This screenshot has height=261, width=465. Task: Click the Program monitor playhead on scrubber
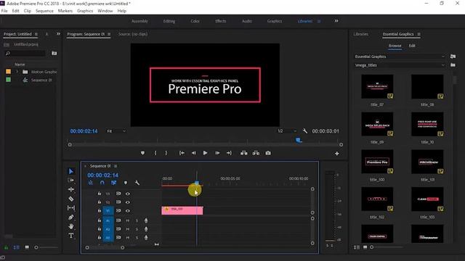(299, 140)
